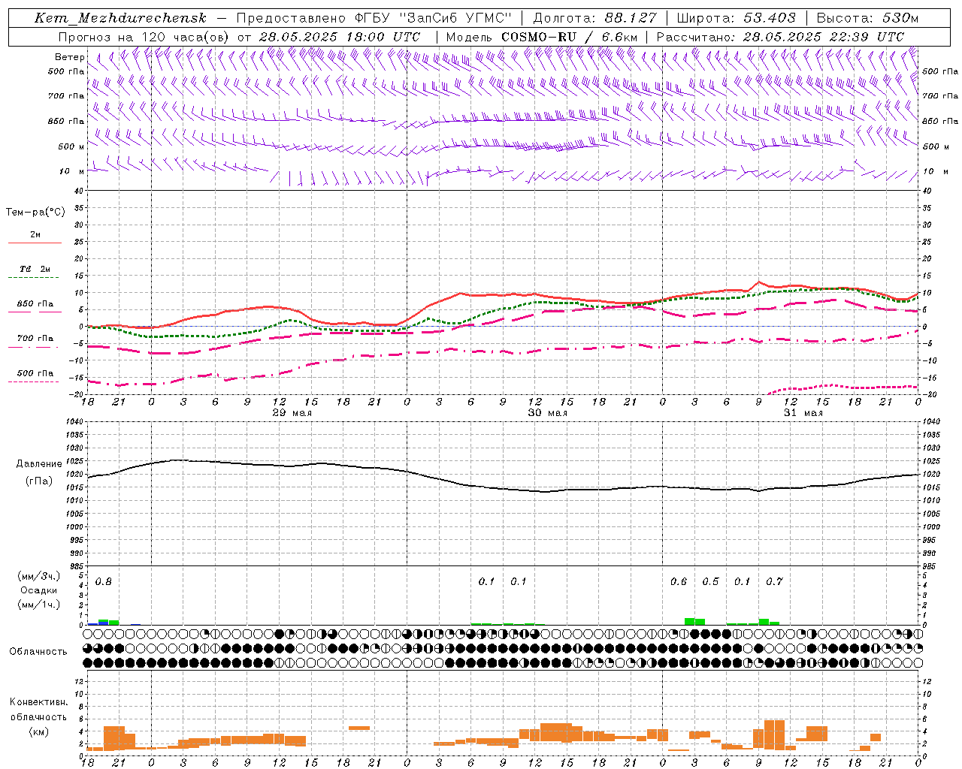The image size is (962, 769).
Task: Click the Тем-ра(°C) temperature legend title
Action: coord(35,213)
